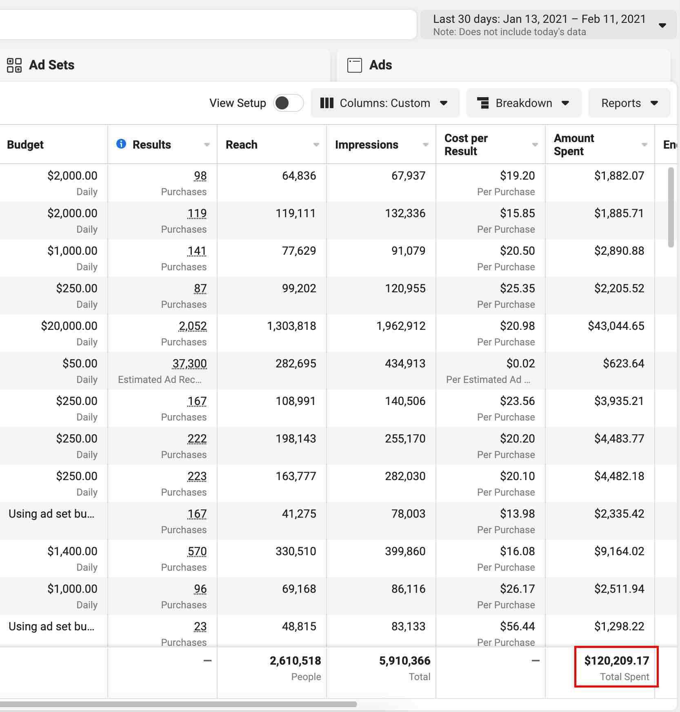Open the Amount Spent column arrow
Screen dimensions: 680x712
(x=644, y=145)
